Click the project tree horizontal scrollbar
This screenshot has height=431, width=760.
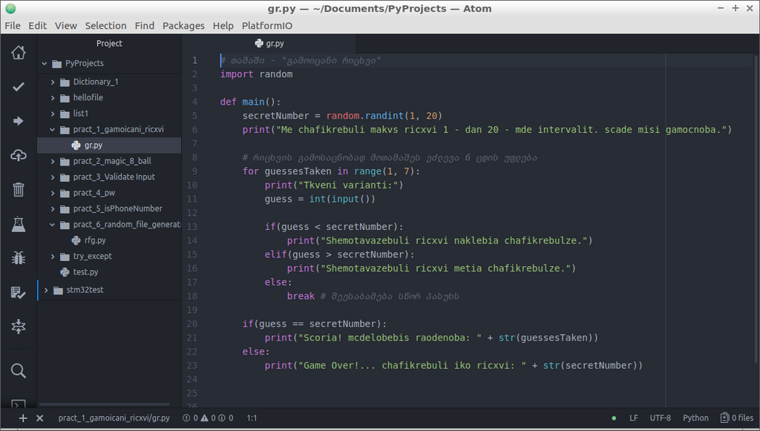click(105, 404)
